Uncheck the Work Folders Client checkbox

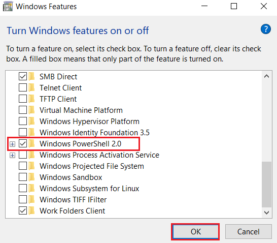tap(23, 210)
